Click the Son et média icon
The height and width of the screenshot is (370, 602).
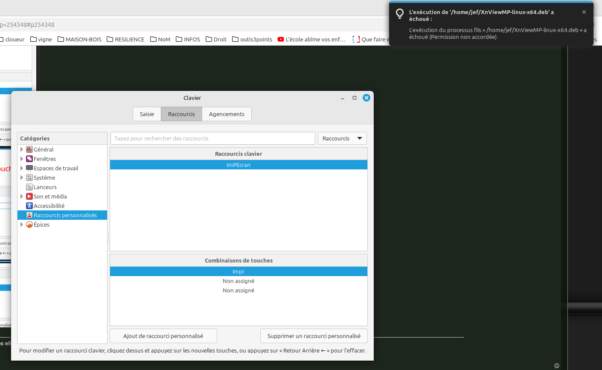click(29, 196)
